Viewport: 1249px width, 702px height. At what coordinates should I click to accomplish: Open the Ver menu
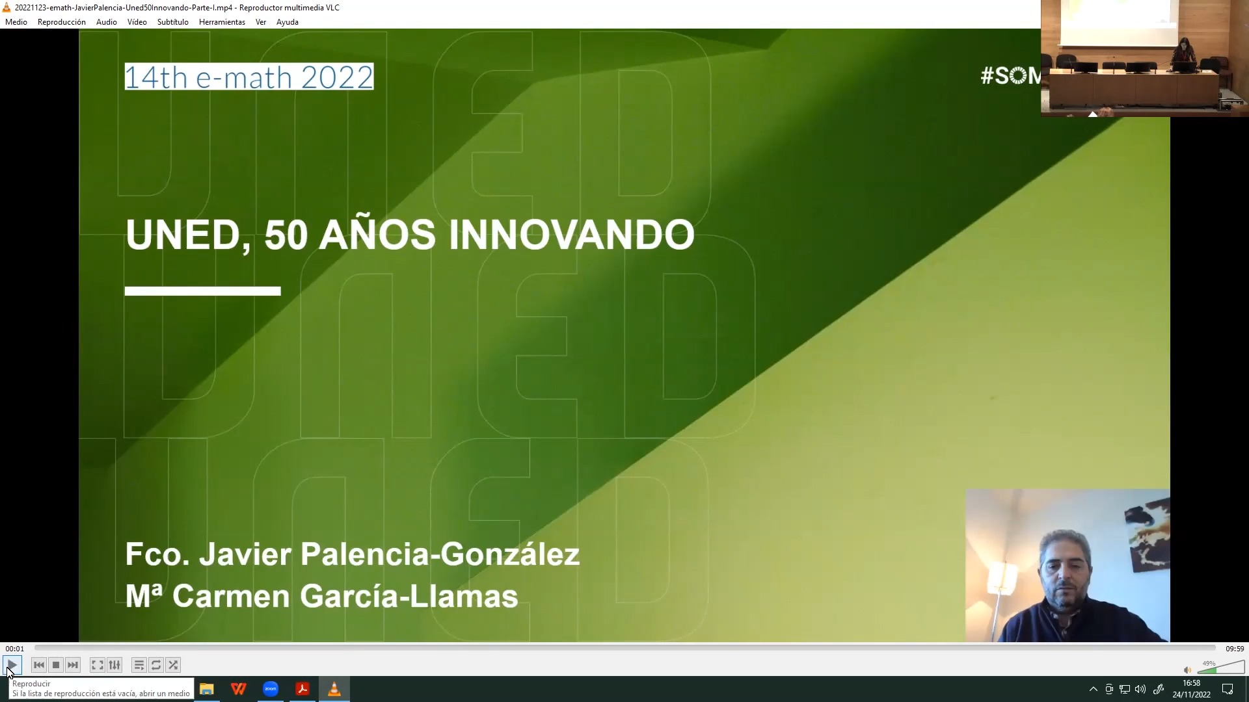(x=261, y=22)
